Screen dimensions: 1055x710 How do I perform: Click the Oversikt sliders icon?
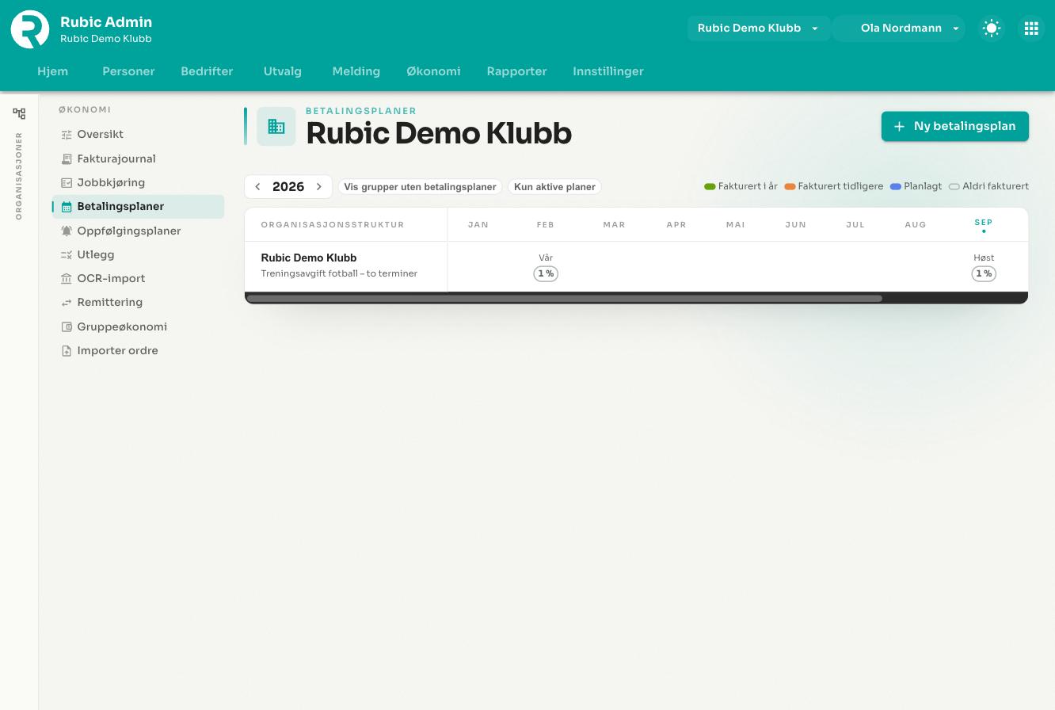[67, 135]
